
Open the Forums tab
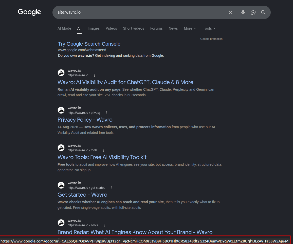156,28
